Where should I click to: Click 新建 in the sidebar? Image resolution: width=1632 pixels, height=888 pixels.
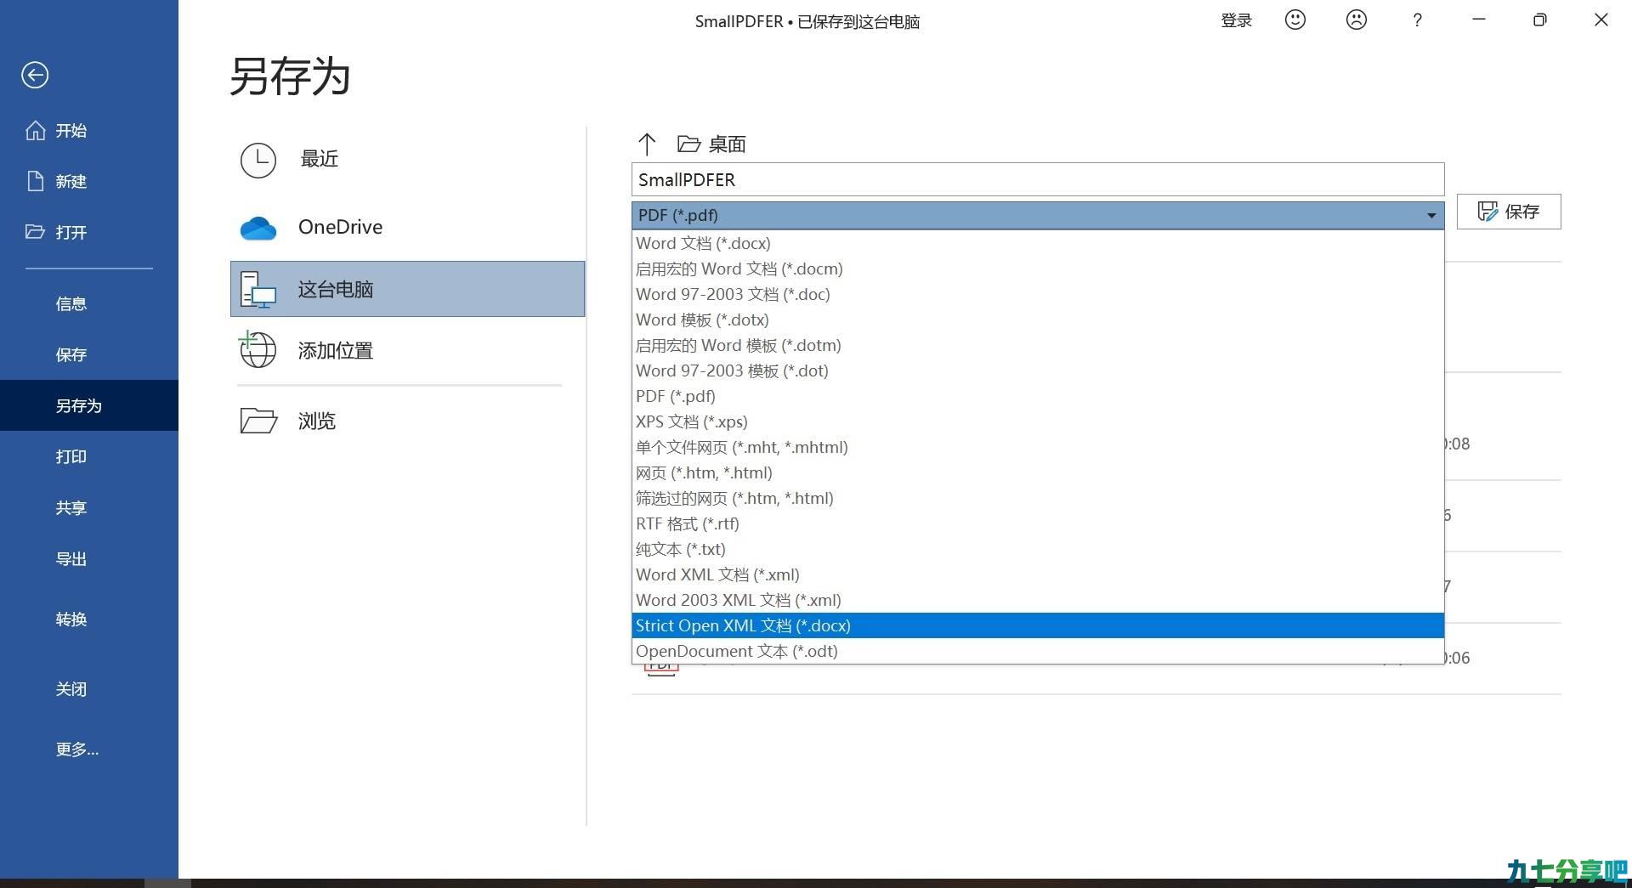pos(71,181)
